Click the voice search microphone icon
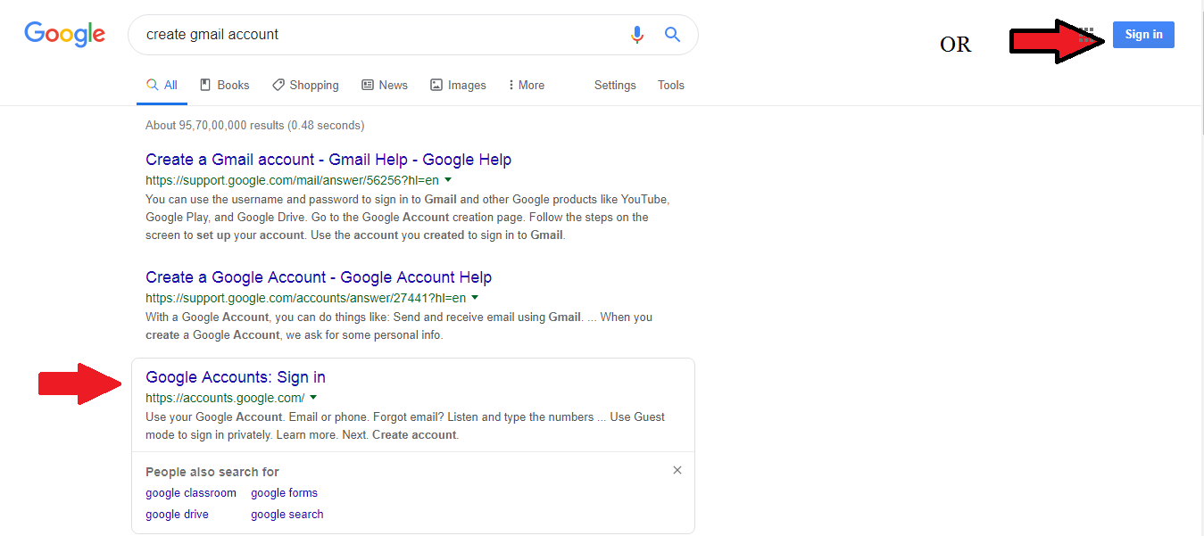Screen dimensions: 1204x536 636,35
